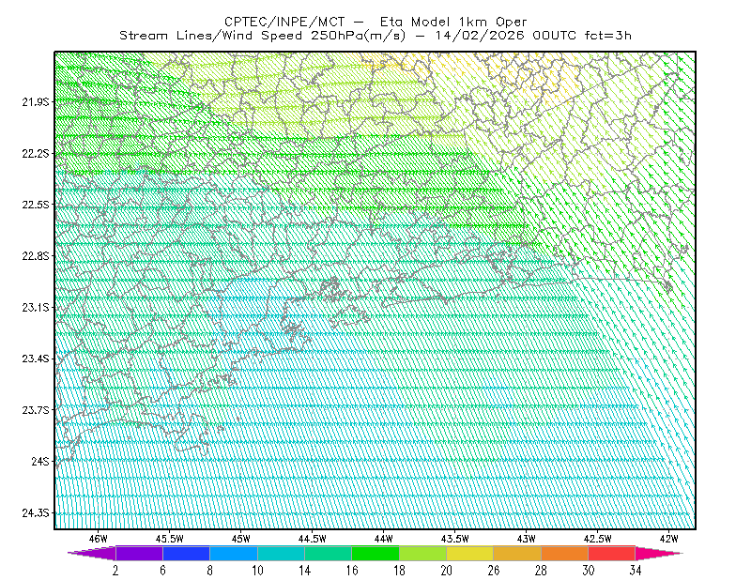Click the yellow 20–26 legend swatch

click(x=470, y=553)
